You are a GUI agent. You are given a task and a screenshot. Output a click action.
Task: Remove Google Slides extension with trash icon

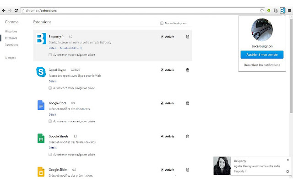(188, 170)
